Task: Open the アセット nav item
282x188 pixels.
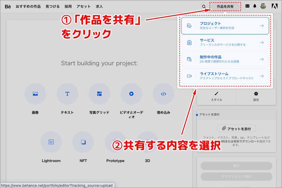Action: (x=84, y=7)
